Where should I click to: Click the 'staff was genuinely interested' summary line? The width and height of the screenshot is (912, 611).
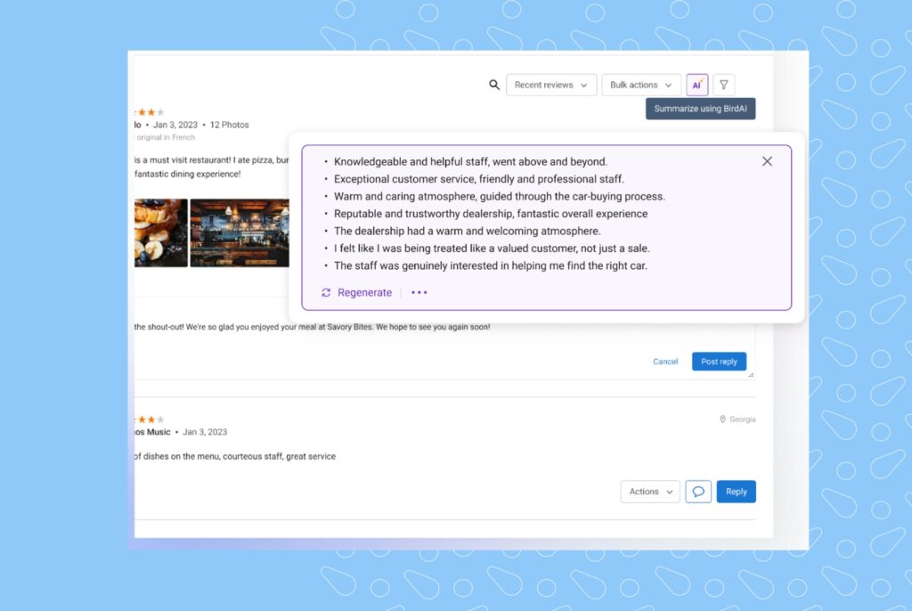click(491, 266)
